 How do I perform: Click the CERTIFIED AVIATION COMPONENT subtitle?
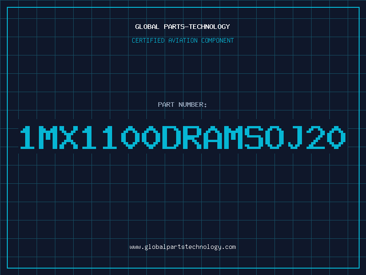tap(183, 40)
